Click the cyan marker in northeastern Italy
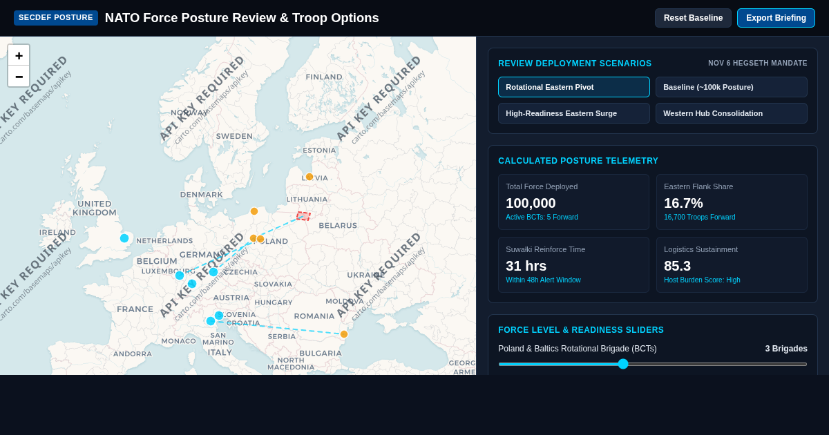Image resolution: width=829 pixels, height=435 pixels. 211,321
